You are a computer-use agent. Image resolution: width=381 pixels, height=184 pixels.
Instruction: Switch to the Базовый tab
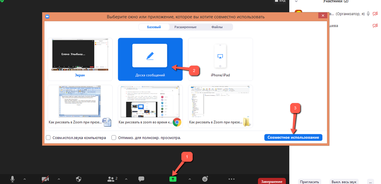pos(154,27)
